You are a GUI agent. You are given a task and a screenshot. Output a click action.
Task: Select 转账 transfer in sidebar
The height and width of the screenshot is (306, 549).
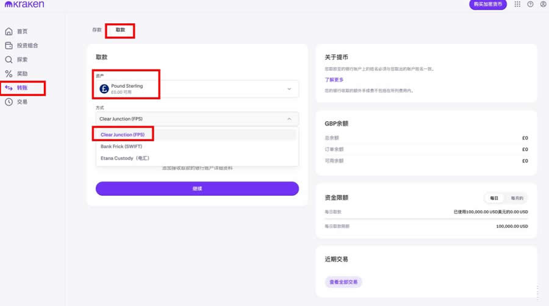(x=22, y=88)
